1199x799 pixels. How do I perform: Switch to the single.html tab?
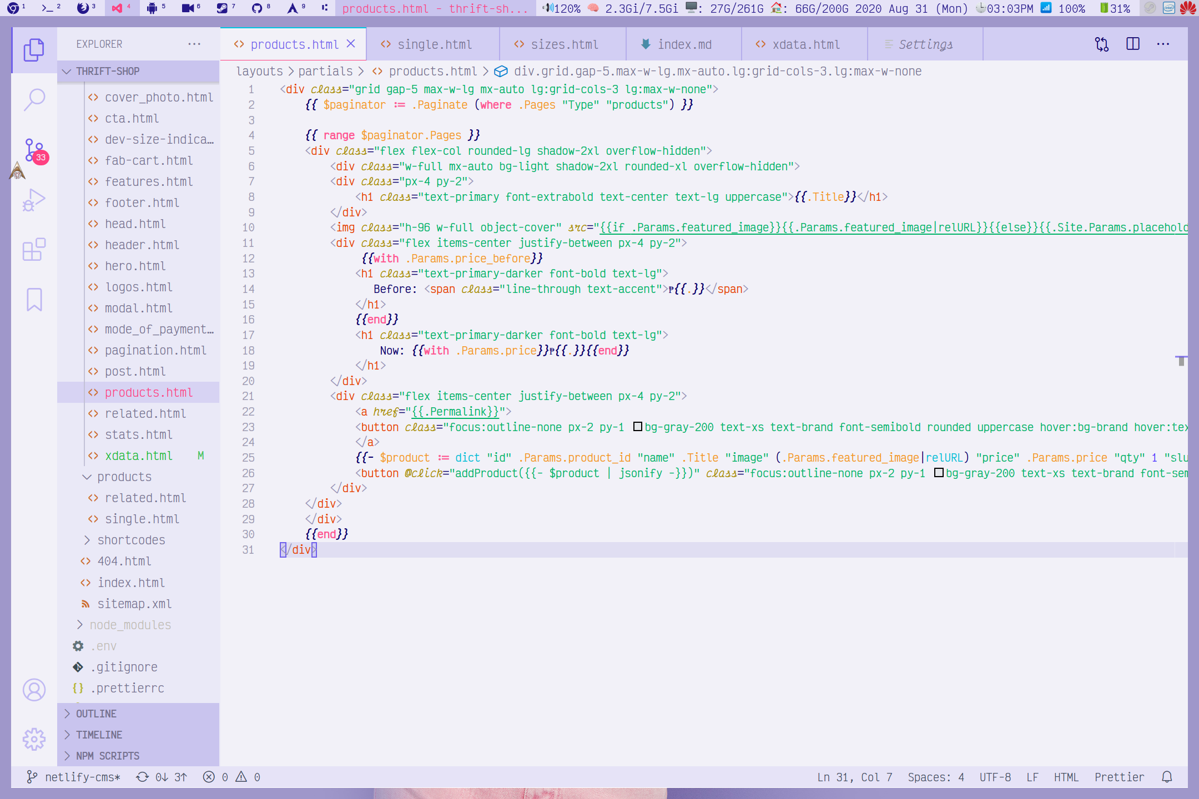click(434, 44)
